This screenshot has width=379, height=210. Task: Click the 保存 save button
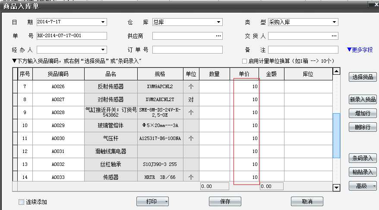tap(225, 201)
